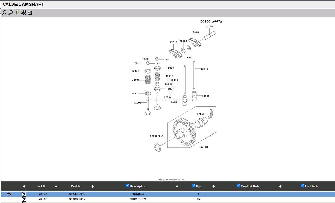This screenshot has height=203, width=335.
Task: Sort by Ref # using its sort arrows
Action: coord(56,186)
